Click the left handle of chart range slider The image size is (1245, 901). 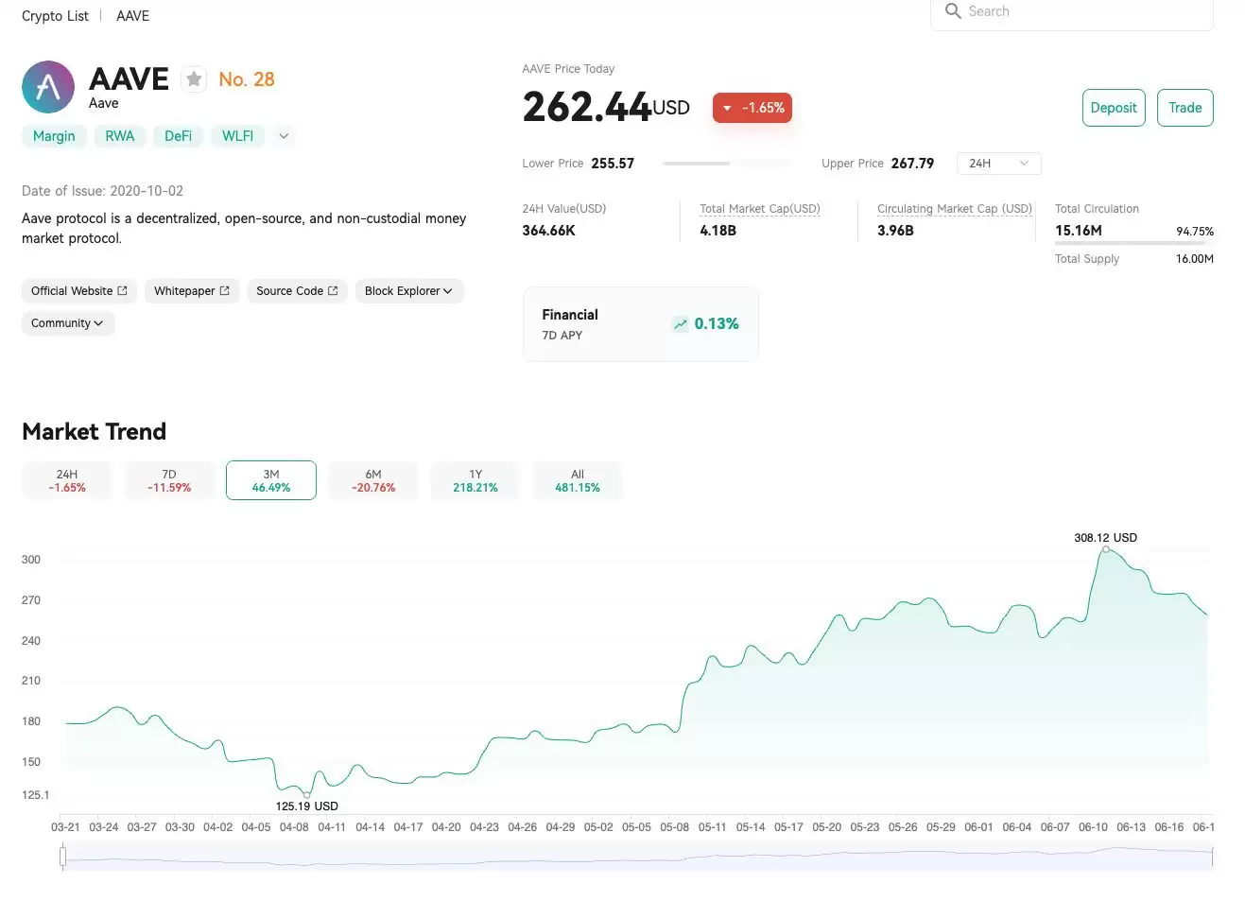(62, 857)
